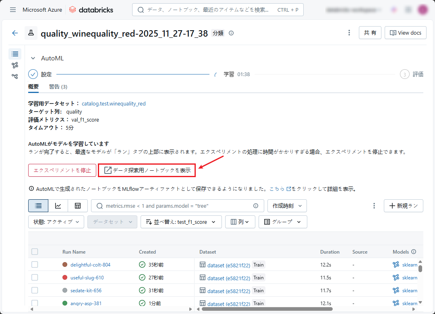Screen dimensions: 435x314
Task: Switch to chart view of runs
Action: click(x=58, y=206)
